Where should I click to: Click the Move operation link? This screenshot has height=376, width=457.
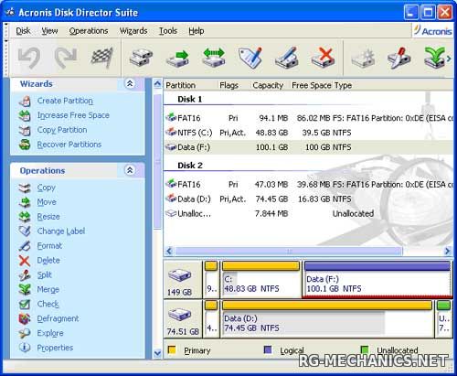47,202
